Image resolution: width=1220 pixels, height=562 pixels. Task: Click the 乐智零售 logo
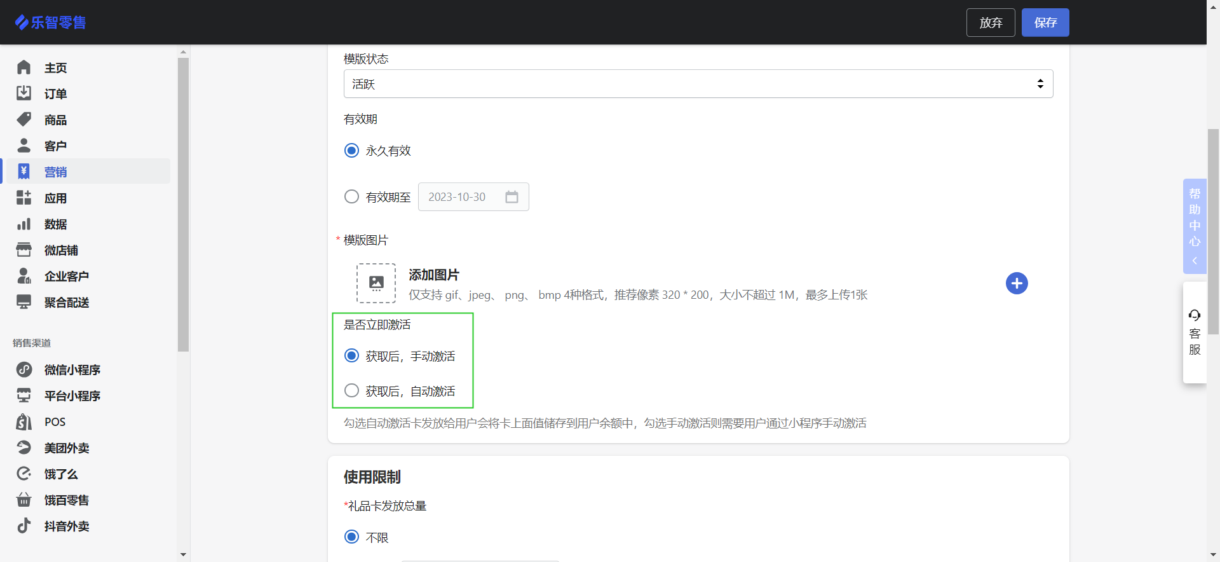tap(50, 22)
